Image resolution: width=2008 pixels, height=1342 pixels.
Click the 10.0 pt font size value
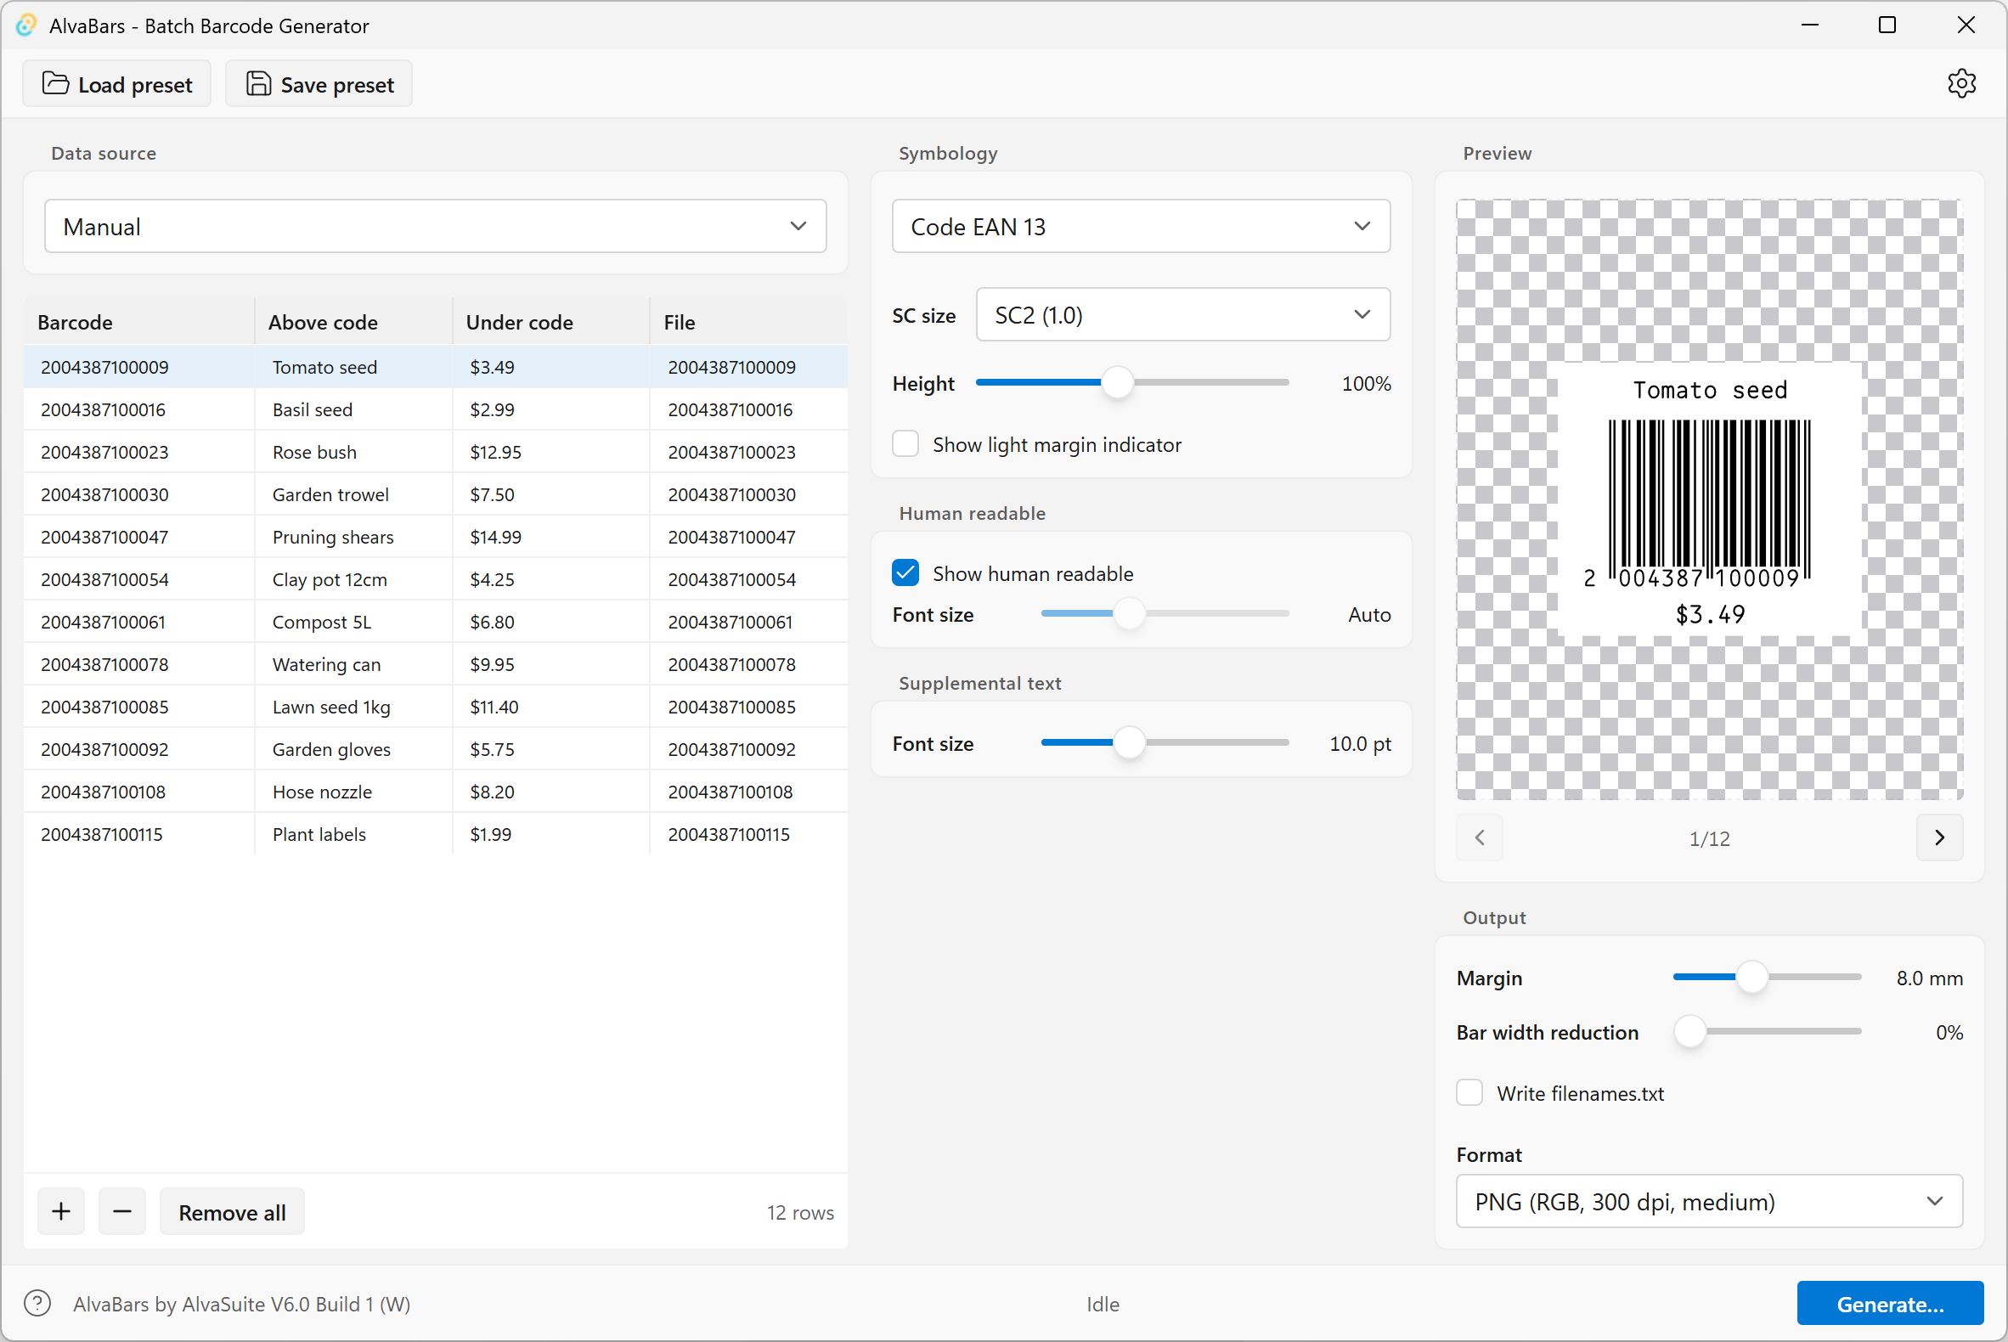tap(1360, 744)
